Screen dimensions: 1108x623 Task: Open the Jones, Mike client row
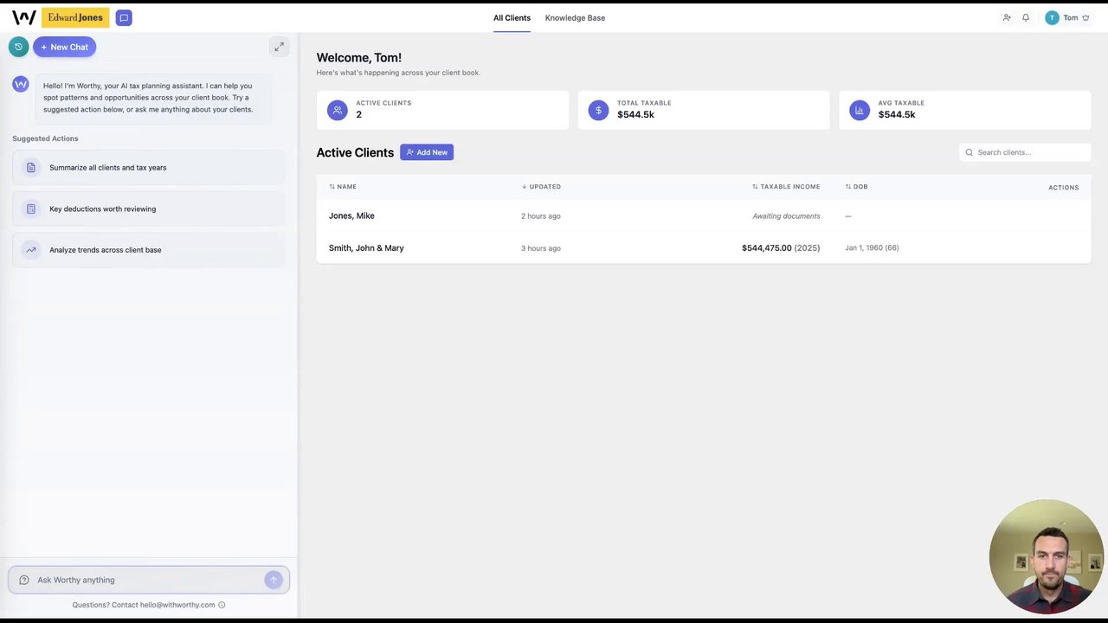click(x=703, y=215)
